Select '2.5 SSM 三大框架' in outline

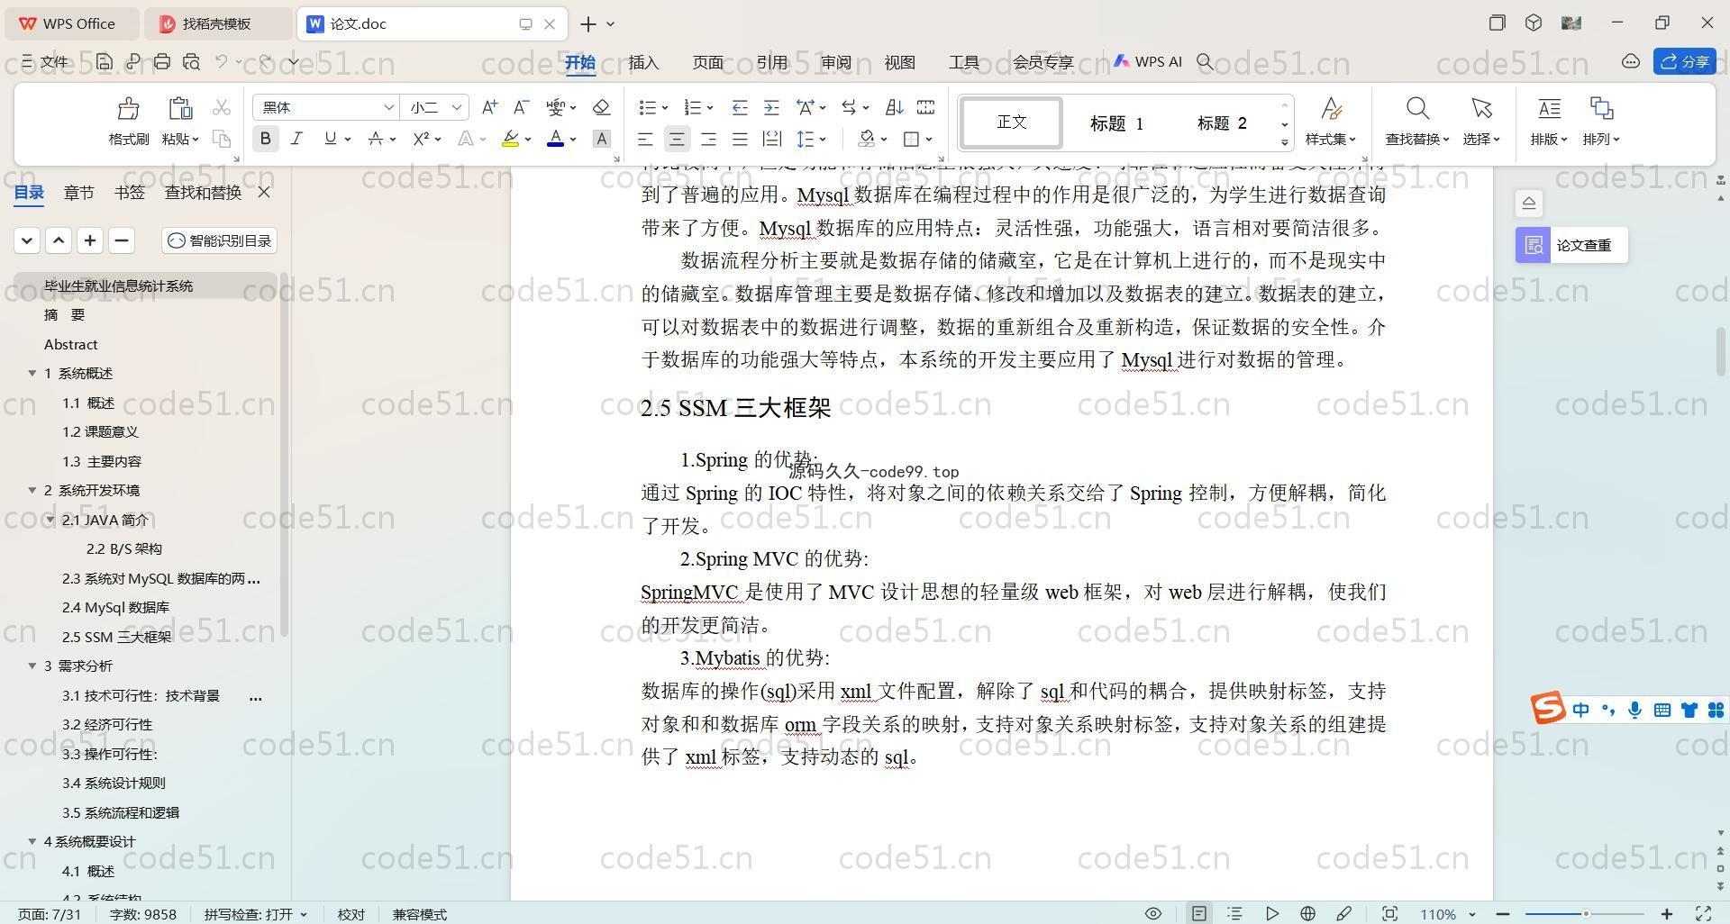tap(116, 637)
